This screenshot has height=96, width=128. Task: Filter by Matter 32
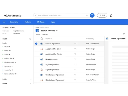coord(7,51)
